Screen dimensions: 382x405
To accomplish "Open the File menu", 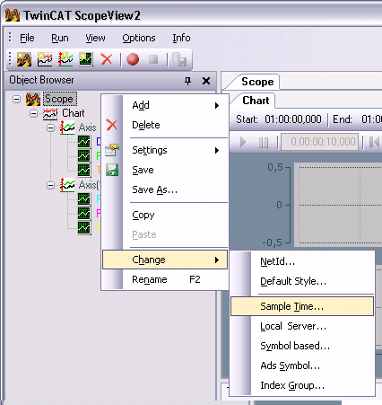I will pos(27,38).
